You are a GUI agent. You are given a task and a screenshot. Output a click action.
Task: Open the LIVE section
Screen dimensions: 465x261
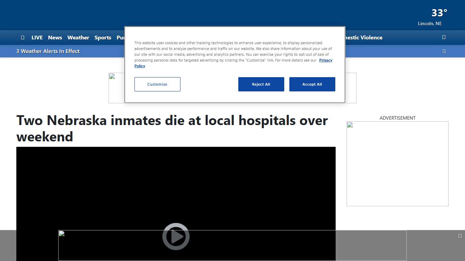tap(37, 37)
